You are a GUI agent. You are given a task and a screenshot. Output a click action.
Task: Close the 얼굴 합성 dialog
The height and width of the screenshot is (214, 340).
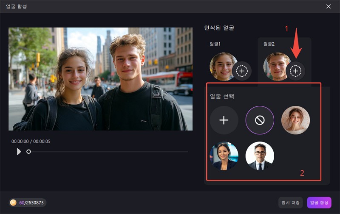329,6
